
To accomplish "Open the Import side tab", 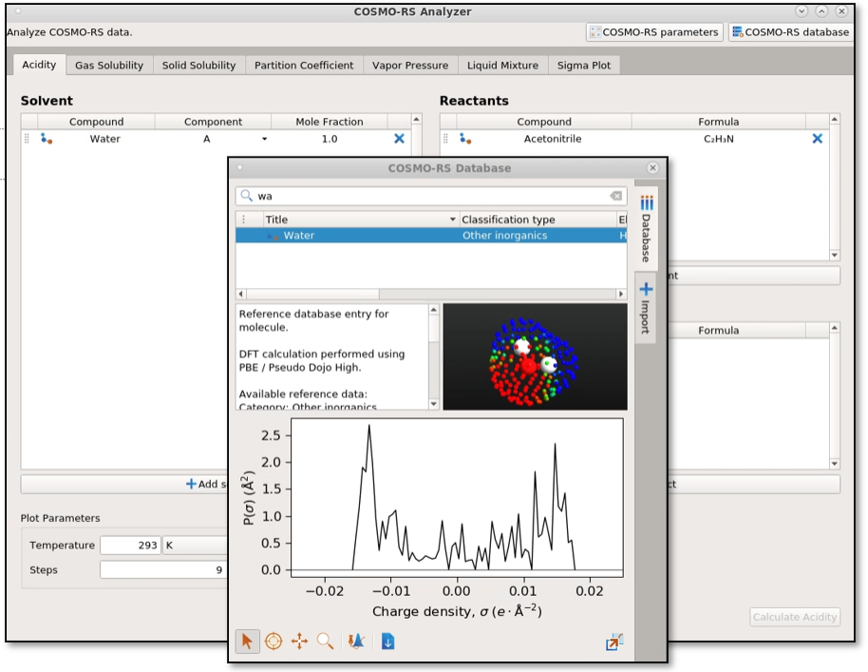I will pos(646,308).
